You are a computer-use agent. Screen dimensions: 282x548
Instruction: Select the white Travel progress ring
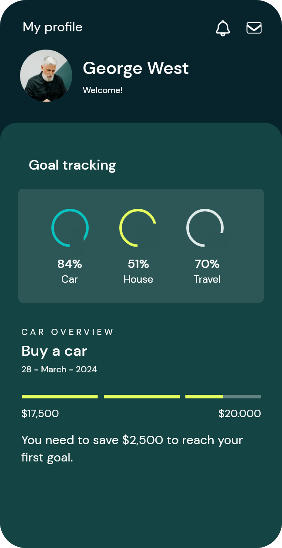coord(205,228)
